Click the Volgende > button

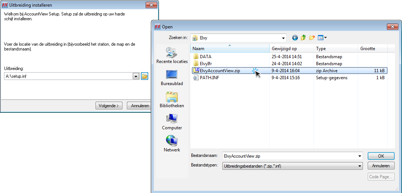(109, 105)
